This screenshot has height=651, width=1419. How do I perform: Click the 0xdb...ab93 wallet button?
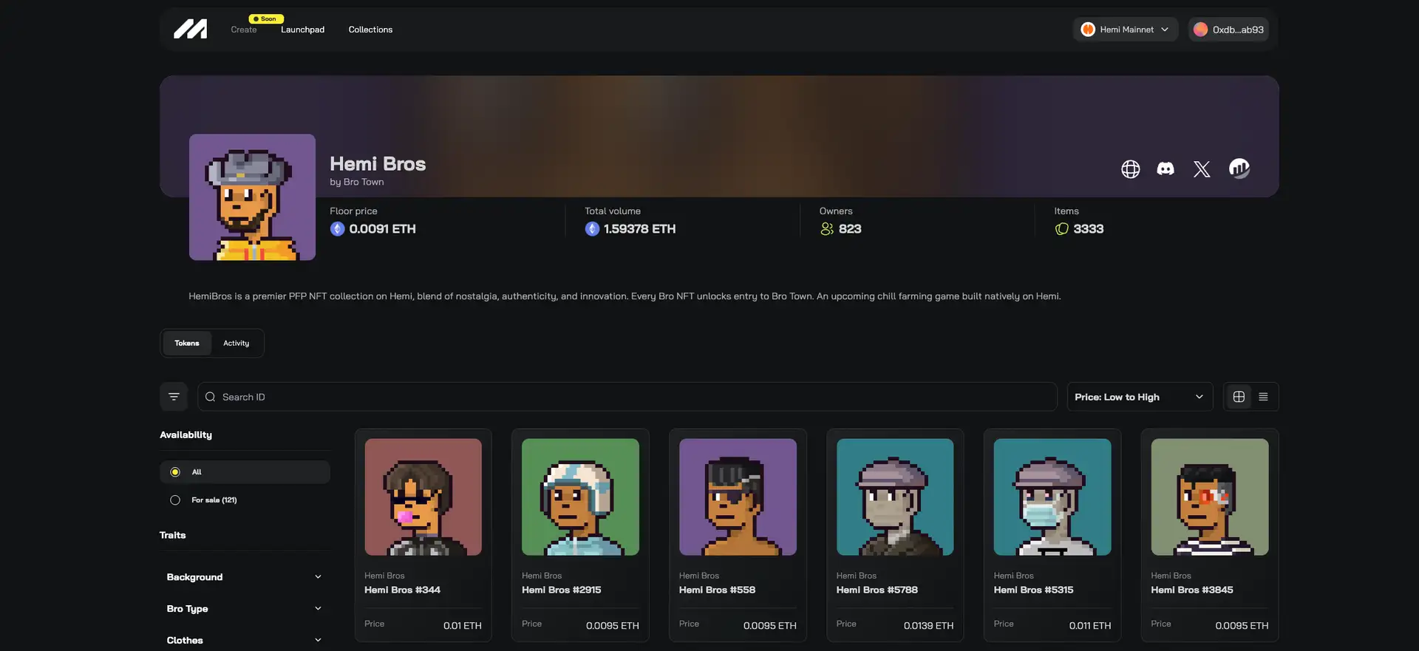(x=1228, y=30)
